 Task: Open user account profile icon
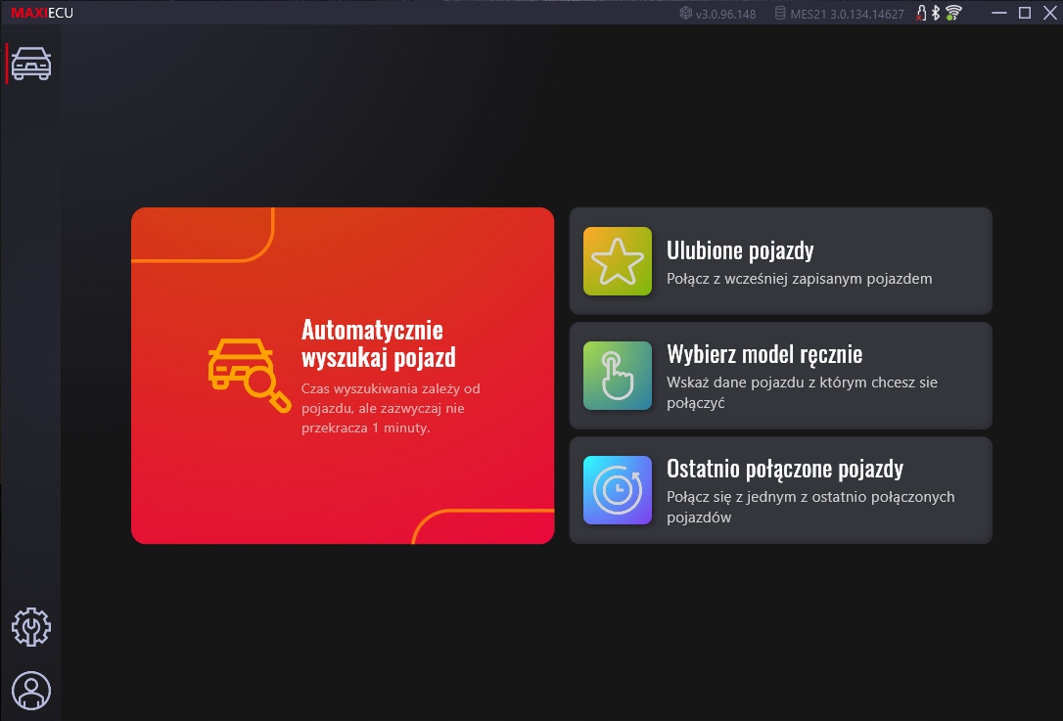(x=31, y=691)
